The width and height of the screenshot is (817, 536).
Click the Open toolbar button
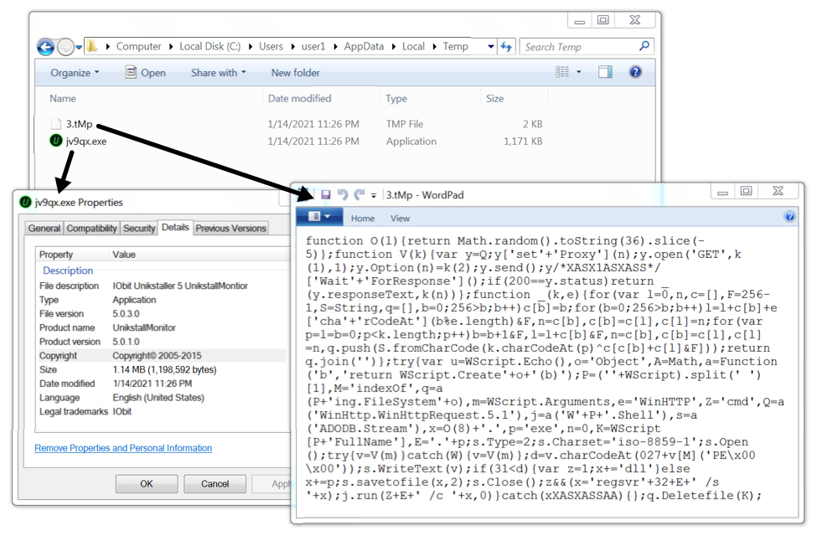tap(146, 73)
